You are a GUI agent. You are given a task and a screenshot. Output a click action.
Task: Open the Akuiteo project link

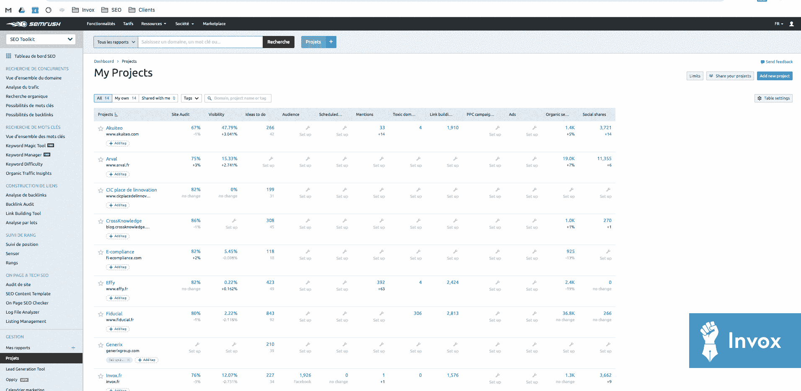tap(114, 128)
